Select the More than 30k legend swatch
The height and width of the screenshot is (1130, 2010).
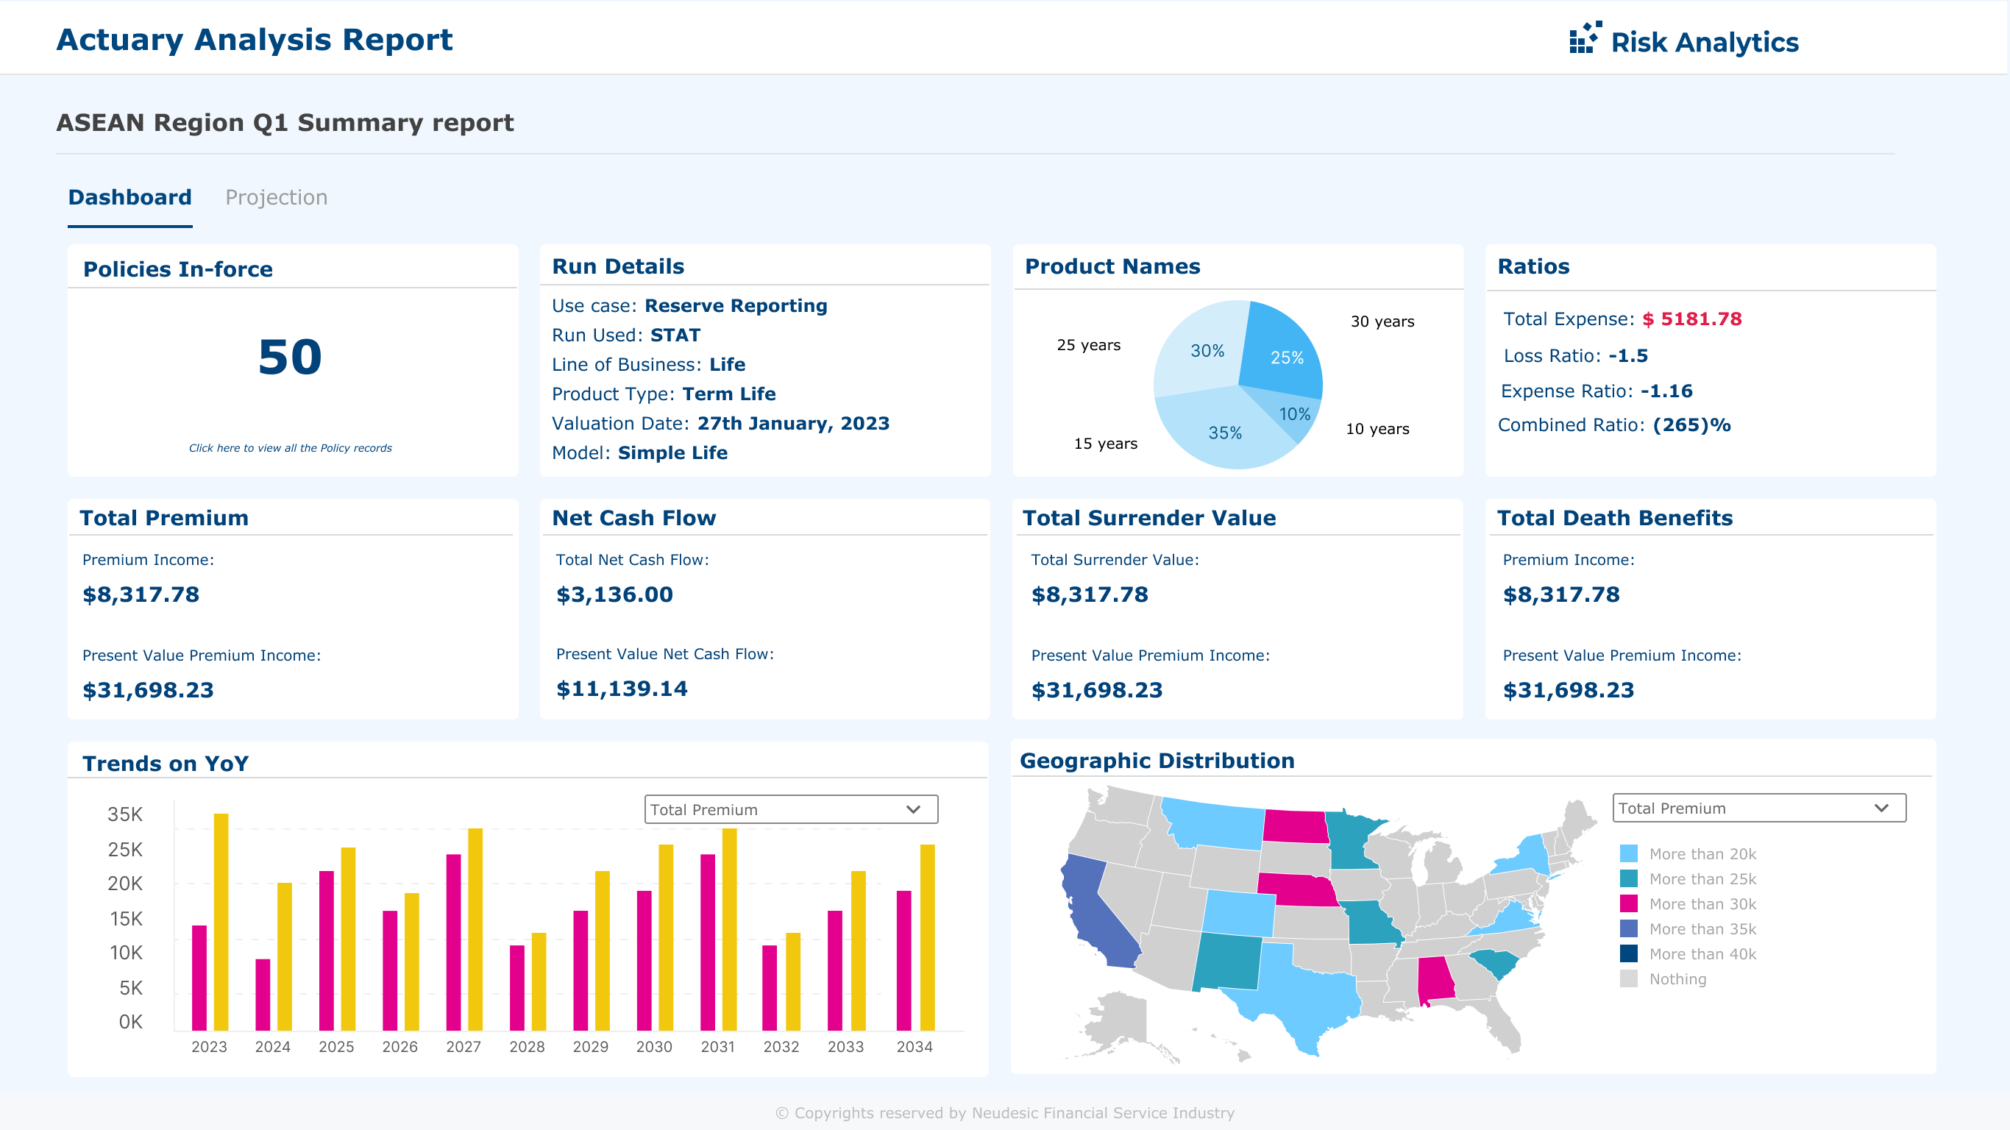1628,903
